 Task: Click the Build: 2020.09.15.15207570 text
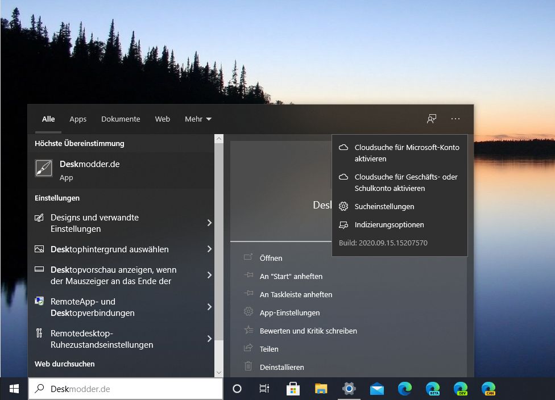(x=383, y=243)
